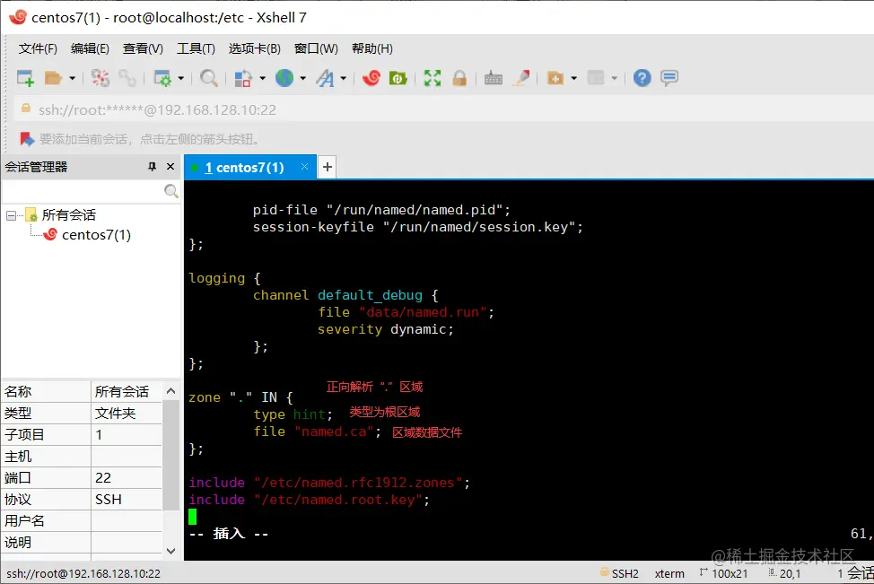
Task: Click the 'include "/etc/named.root.key"' terminal line
Action: [x=310, y=500]
